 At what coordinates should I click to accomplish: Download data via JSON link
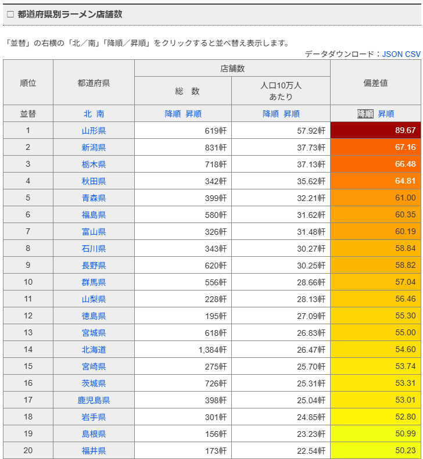click(x=392, y=54)
